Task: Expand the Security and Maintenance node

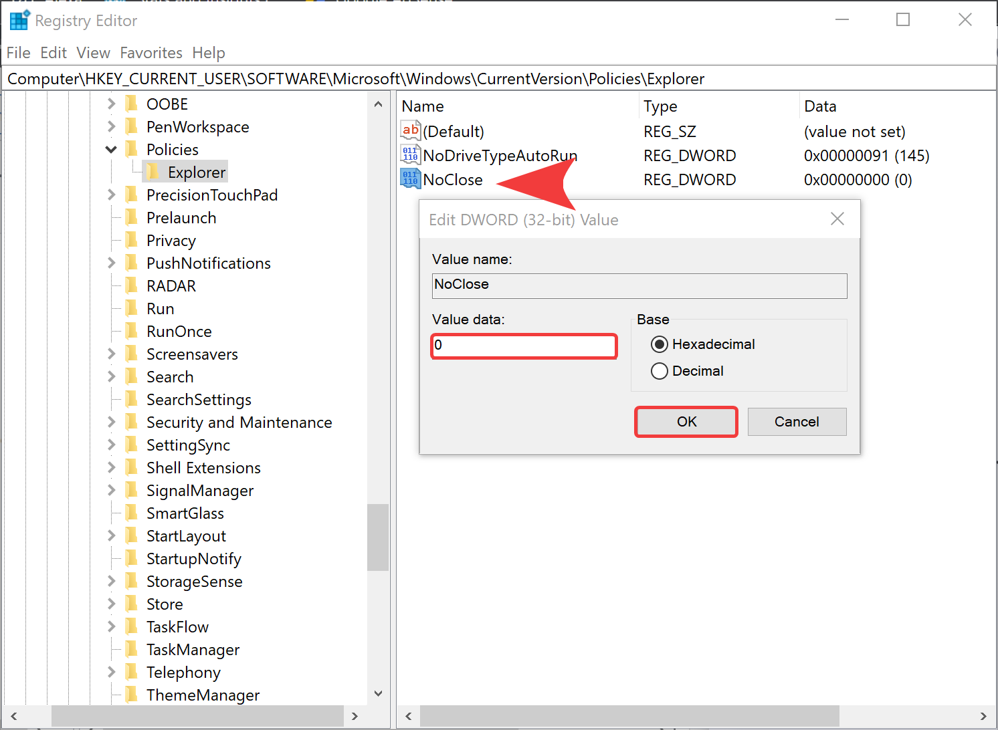Action: coord(111,422)
